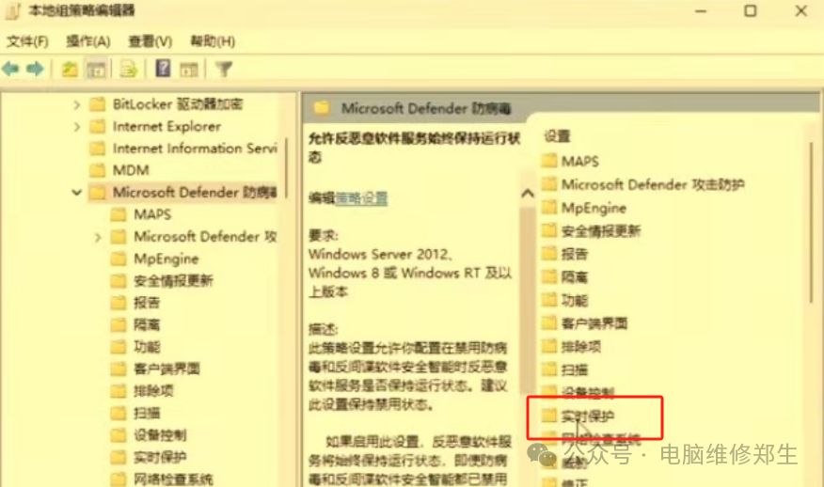The height and width of the screenshot is (487, 824).
Task: Open Help via the question mark toolbar icon
Action: 163,69
